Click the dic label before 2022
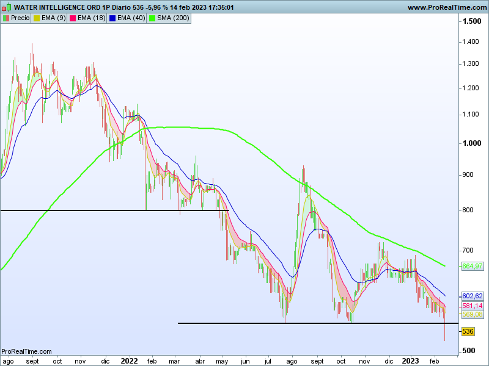This screenshot has height=366, width=489. click(x=105, y=361)
